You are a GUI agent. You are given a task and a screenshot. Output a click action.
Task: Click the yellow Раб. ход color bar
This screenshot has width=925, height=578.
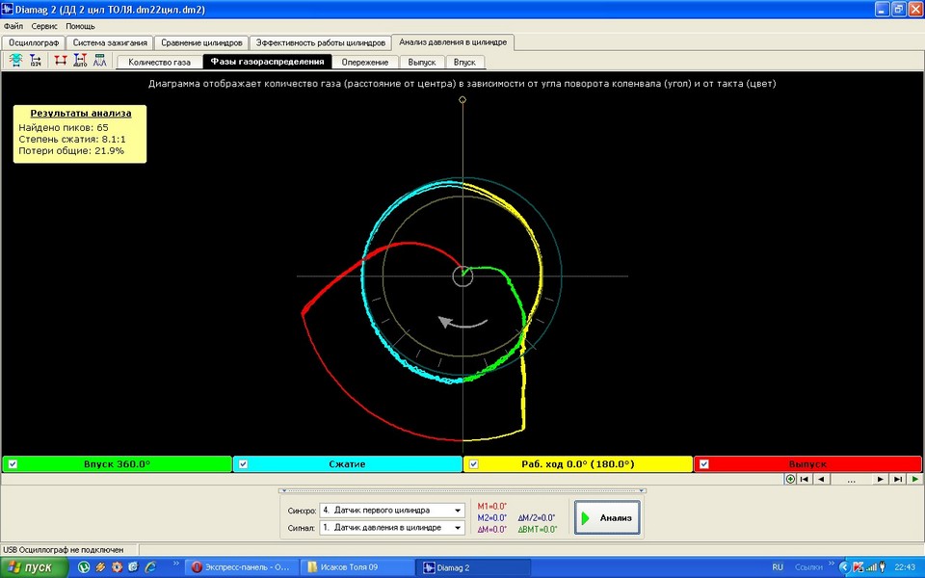click(x=577, y=464)
